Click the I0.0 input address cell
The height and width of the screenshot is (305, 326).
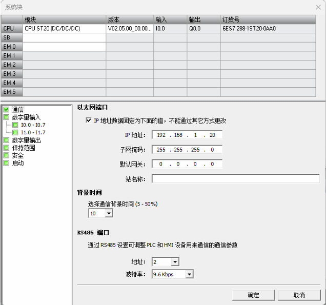pyautogui.click(x=170, y=29)
